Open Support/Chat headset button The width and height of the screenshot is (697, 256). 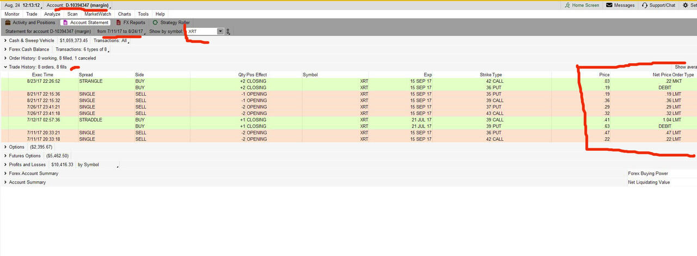click(x=658, y=5)
